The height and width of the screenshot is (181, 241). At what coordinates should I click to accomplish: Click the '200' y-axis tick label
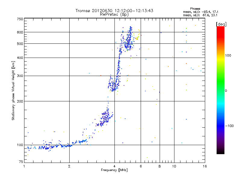[20, 101]
